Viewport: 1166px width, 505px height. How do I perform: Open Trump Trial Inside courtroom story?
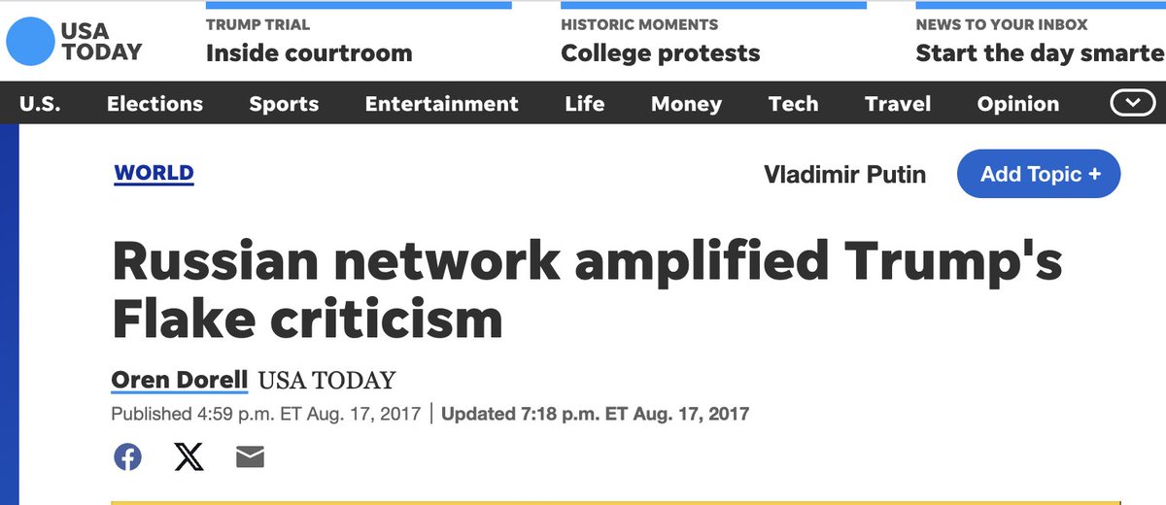tap(308, 52)
